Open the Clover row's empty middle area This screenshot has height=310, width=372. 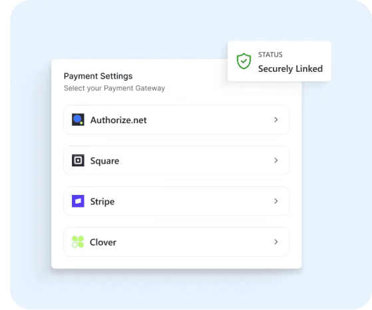tap(194, 241)
